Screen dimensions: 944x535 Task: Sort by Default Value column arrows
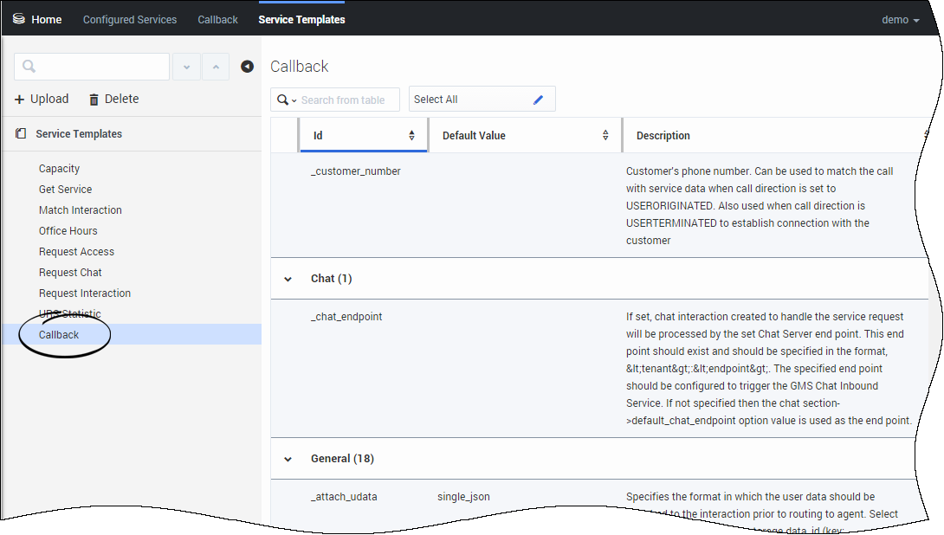point(605,136)
